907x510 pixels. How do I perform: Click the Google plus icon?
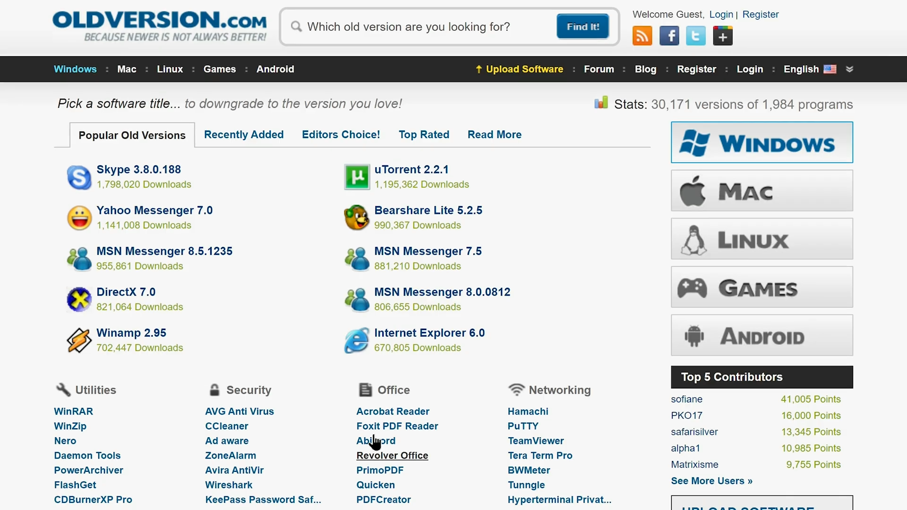pyautogui.click(x=723, y=36)
